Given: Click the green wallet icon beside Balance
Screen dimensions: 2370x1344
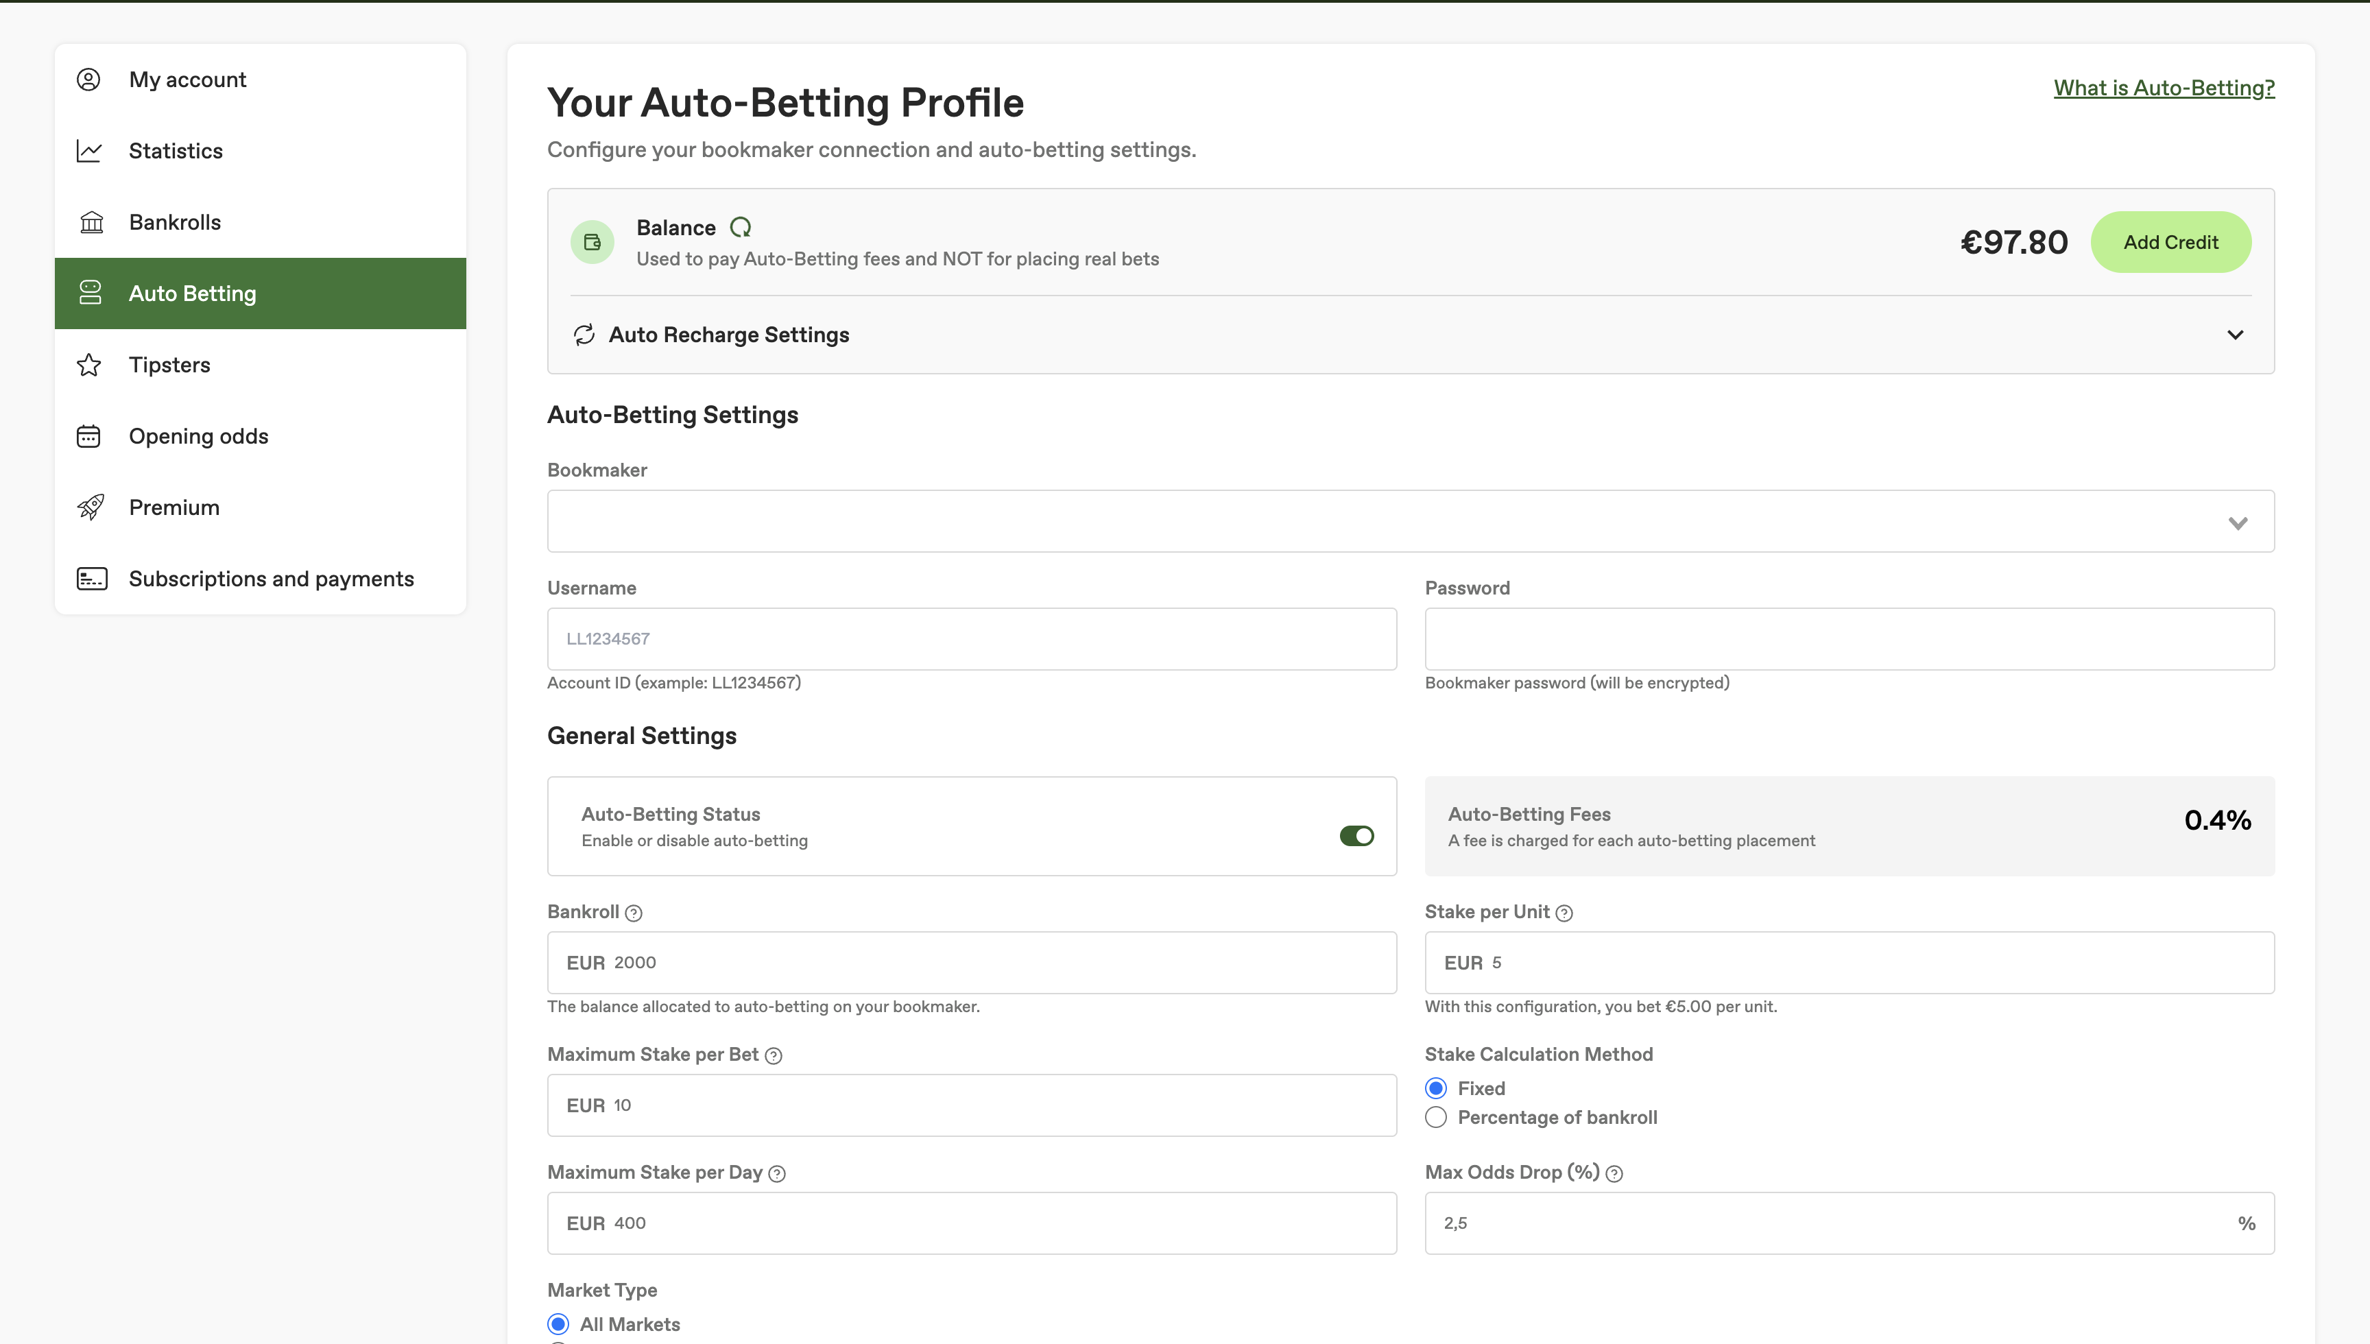Looking at the screenshot, I should (x=592, y=242).
